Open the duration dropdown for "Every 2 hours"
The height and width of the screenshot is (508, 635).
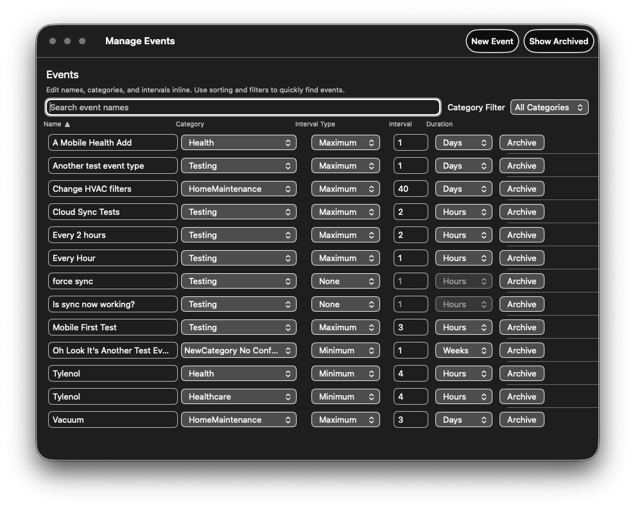click(463, 235)
